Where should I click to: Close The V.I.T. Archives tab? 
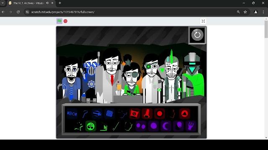pos(52,3)
